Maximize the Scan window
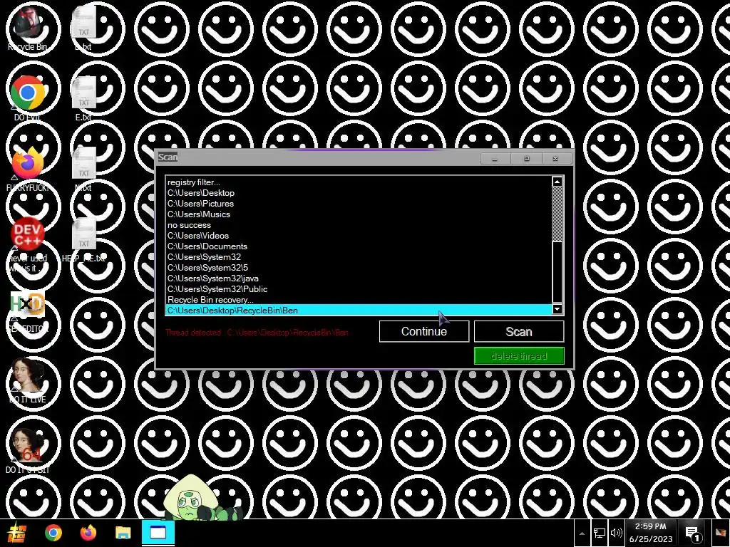This screenshot has height=547, width=730. 527,159
